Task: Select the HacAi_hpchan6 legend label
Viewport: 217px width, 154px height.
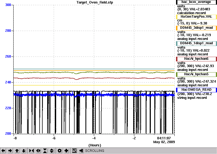Action: [196, 59]
